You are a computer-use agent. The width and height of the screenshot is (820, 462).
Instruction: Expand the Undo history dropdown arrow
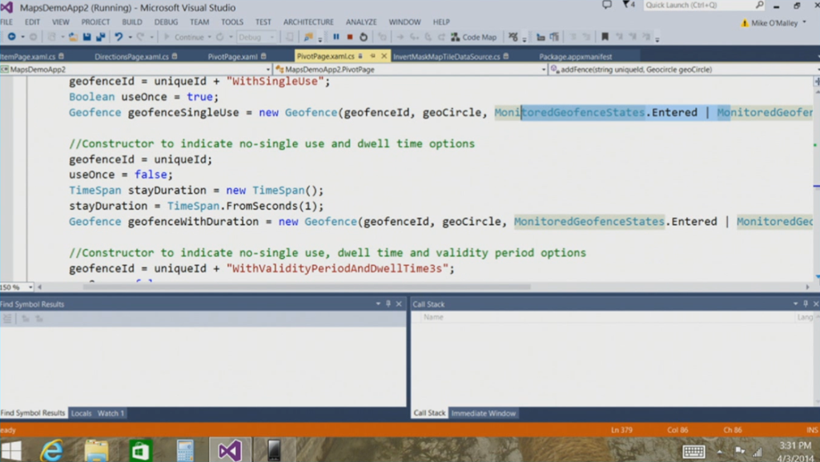[130, 37]
